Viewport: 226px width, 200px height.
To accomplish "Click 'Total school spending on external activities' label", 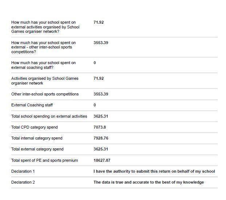I will [49, 116].
